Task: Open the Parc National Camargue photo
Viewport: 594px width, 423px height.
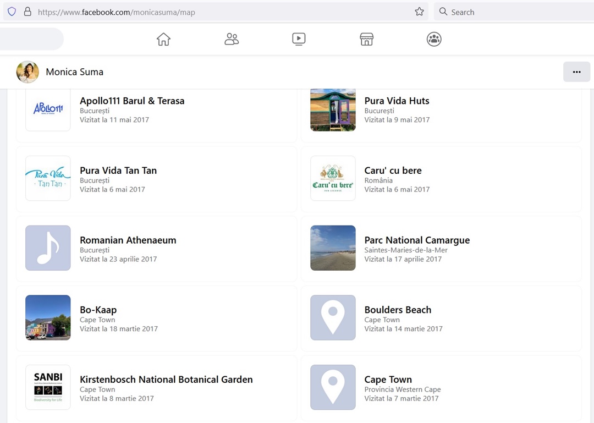Action: coord(333,248)
